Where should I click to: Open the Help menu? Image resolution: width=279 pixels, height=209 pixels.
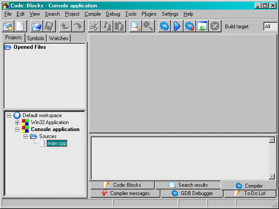(x=188, y=14)
